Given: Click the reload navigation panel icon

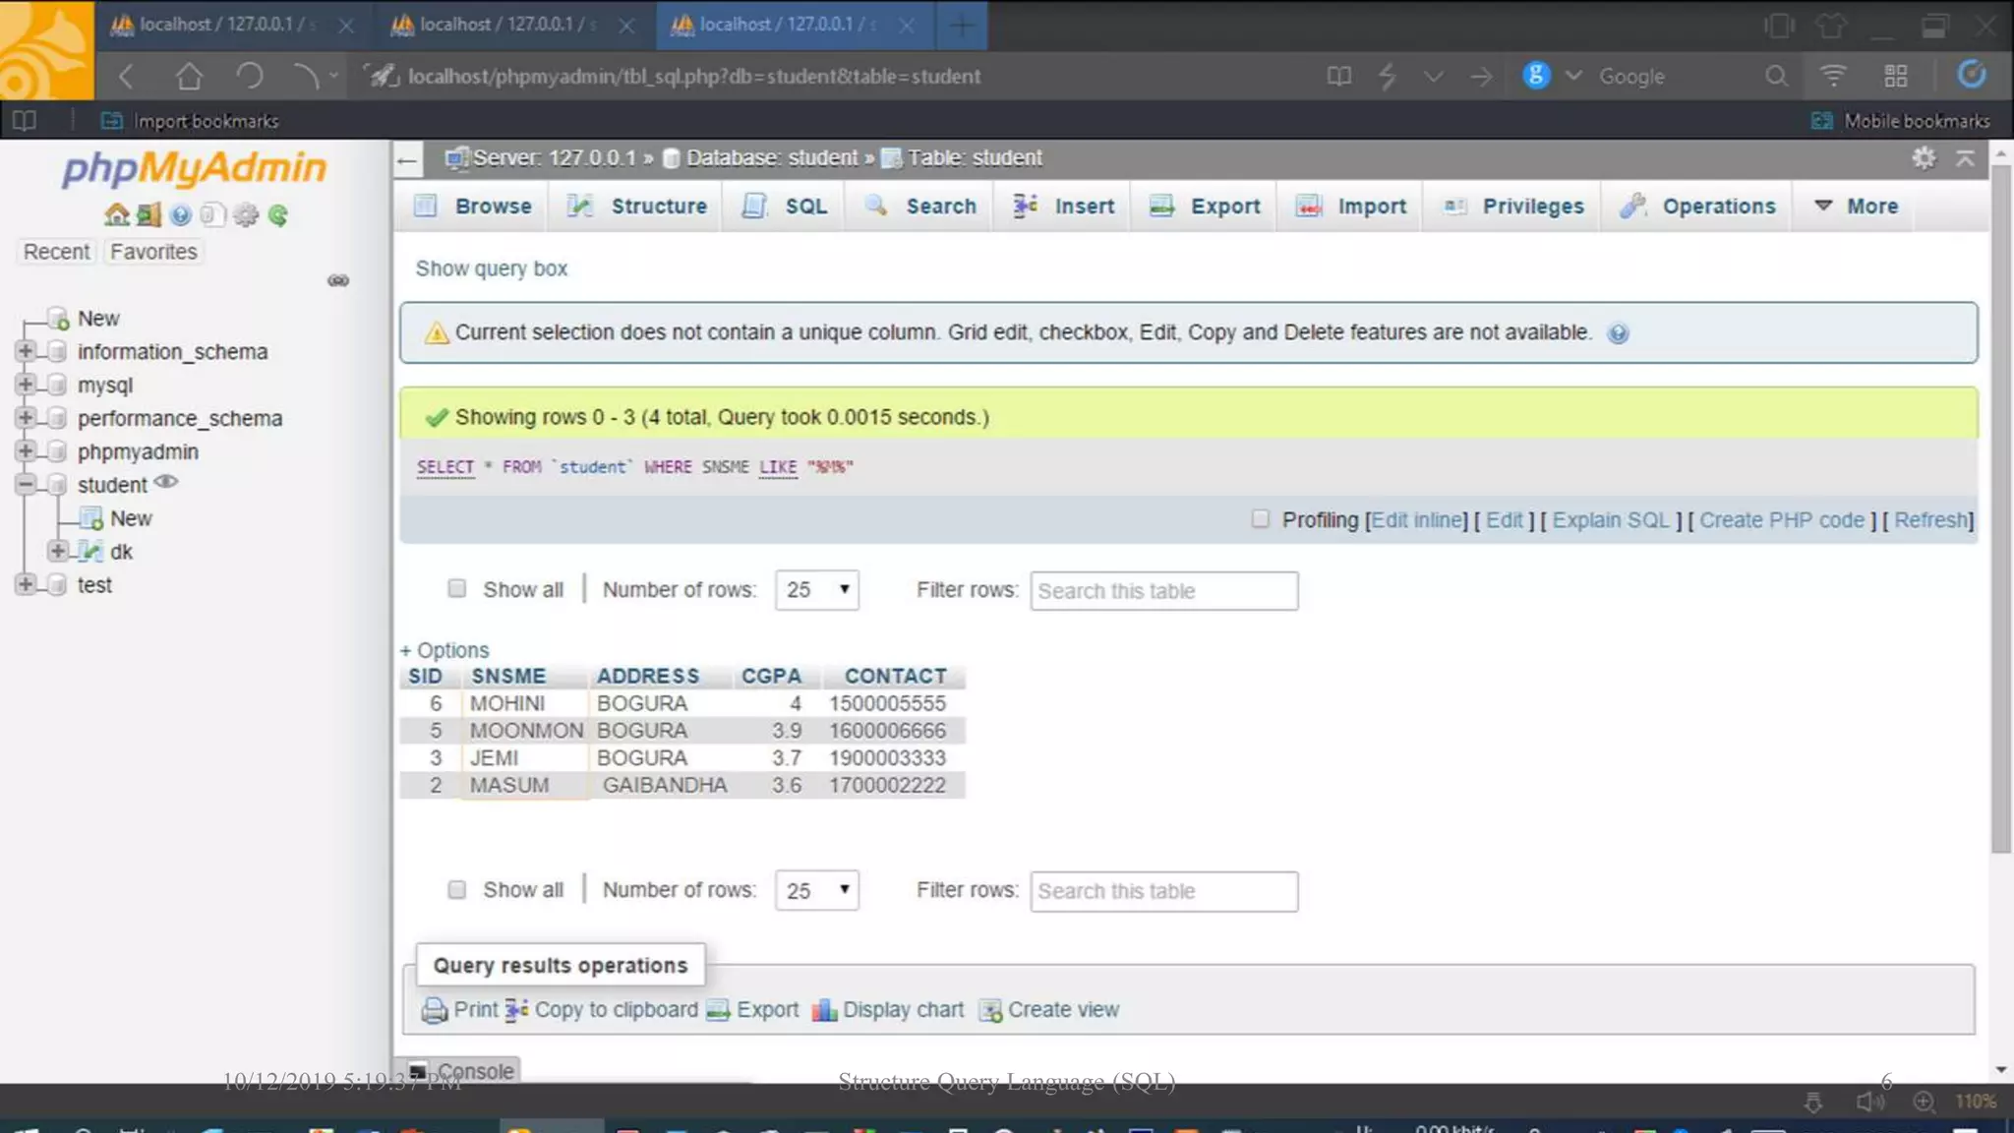Looking at the screenshot, I should tap(278, 215).
